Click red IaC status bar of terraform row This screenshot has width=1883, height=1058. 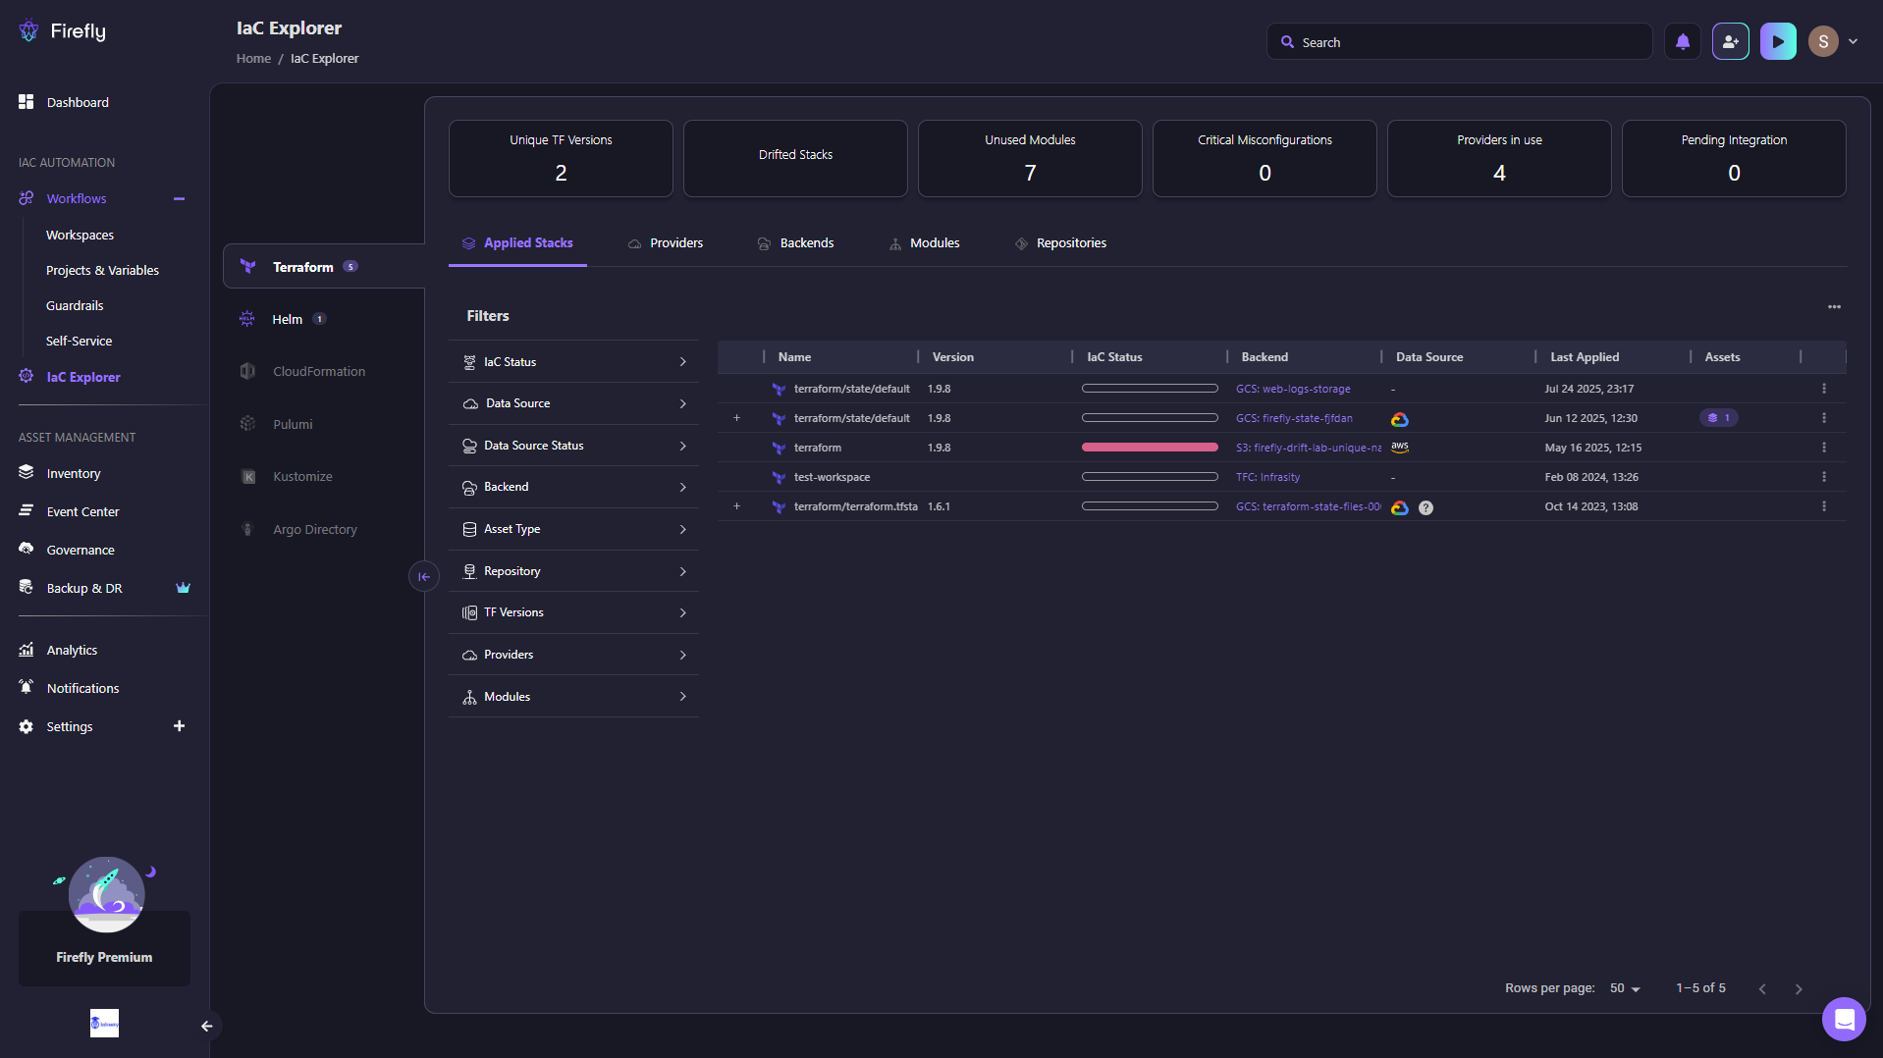(x=1150, y=448)
